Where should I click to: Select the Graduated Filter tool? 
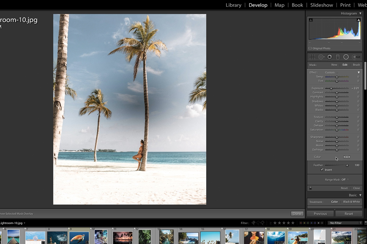338,57
